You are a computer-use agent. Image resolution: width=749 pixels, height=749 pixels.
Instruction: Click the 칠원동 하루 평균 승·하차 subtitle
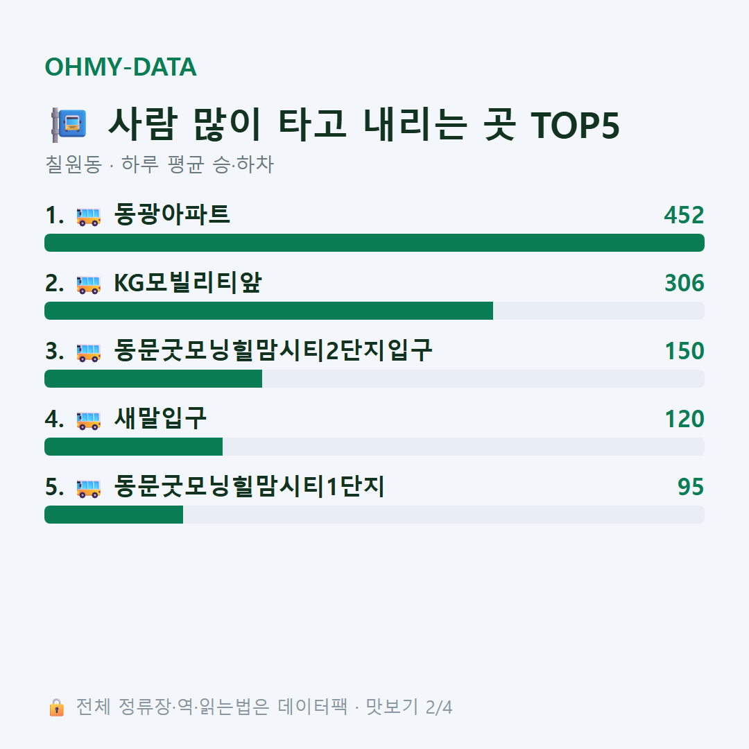[160, 164]
